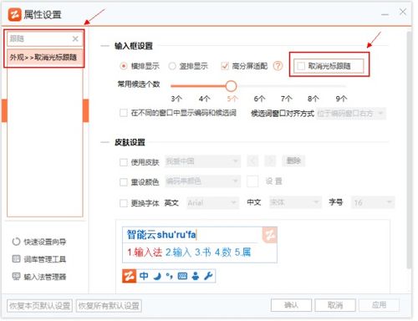Open the 字号 font size dropdown

coord(373,202)
